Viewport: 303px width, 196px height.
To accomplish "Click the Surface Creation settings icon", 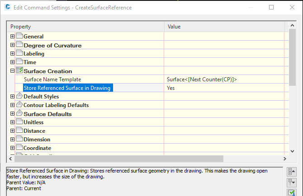I will click(x=19, y=70).
